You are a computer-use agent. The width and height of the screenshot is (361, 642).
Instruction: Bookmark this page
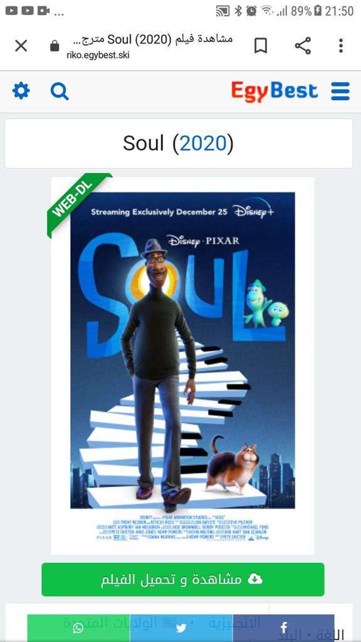(261, 45)
